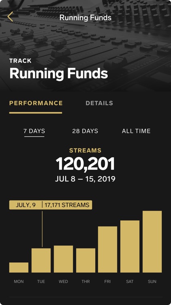This screenshot has height=305, width=171.
Task: Choose the 7 Days range
Action: 34,131
